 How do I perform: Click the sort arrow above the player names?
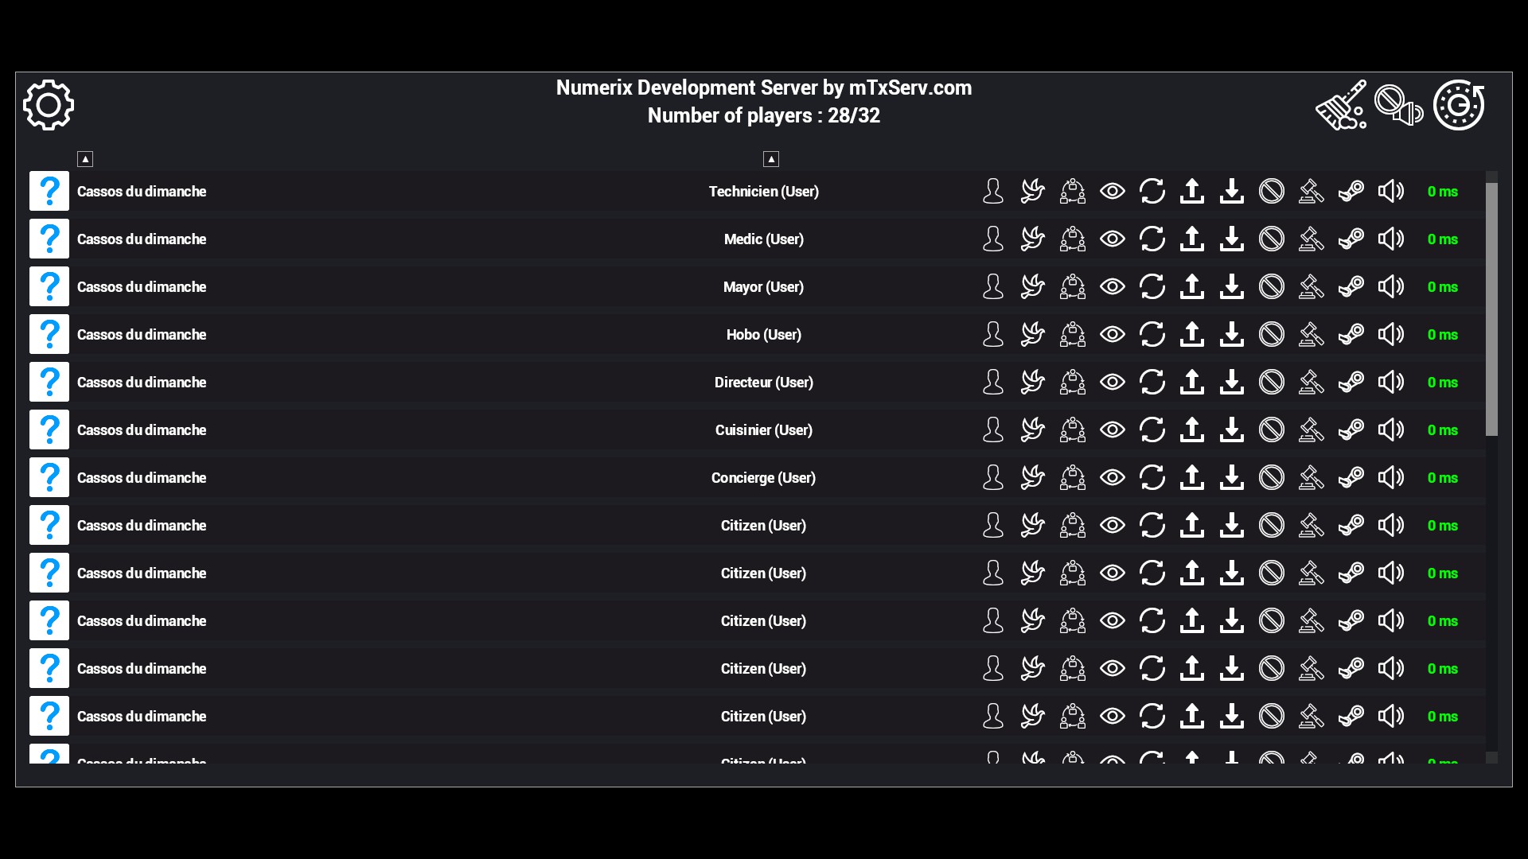click(85, 159)
